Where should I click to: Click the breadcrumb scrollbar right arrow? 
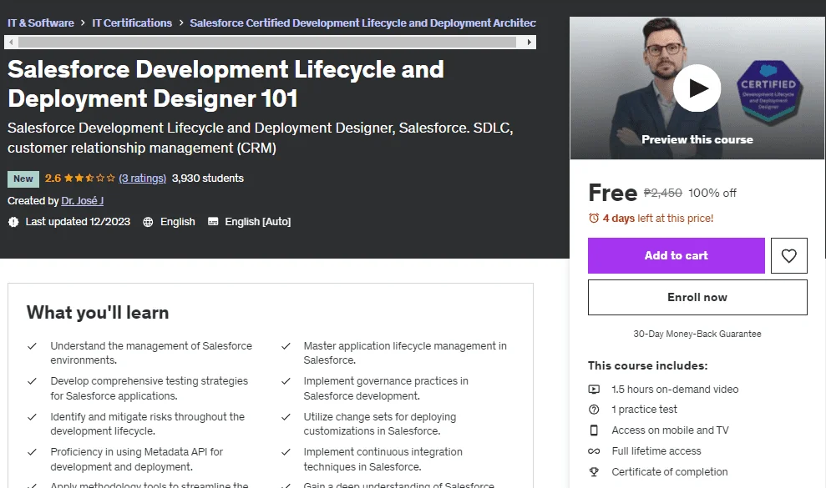[530, 42]
